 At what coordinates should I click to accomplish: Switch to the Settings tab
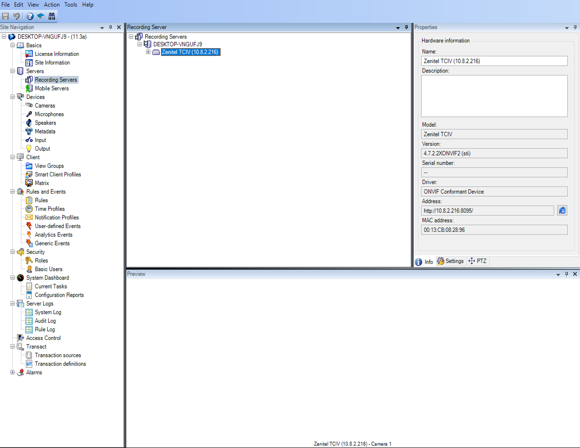pos(450,261)
